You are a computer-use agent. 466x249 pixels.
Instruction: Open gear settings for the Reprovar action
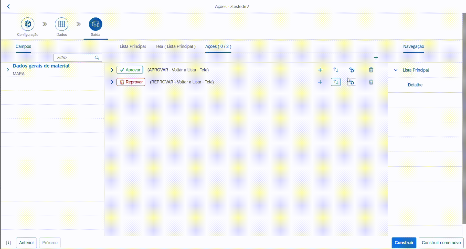click(352, 82)
